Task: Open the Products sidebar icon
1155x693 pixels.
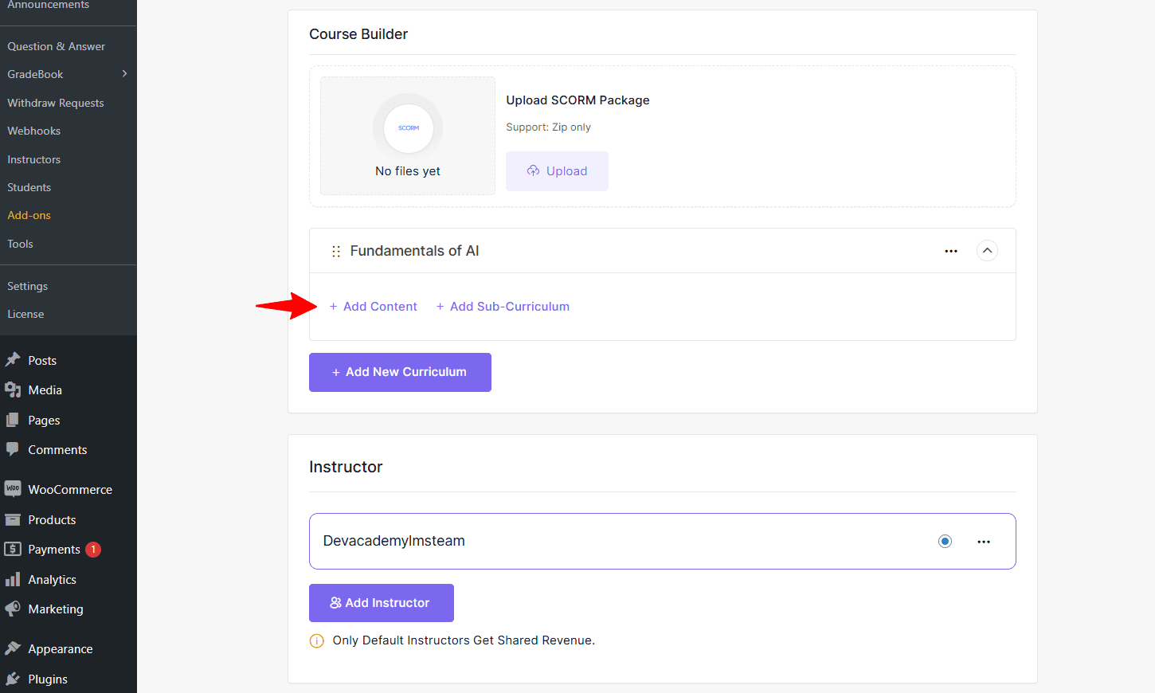Action: point(14,519)
